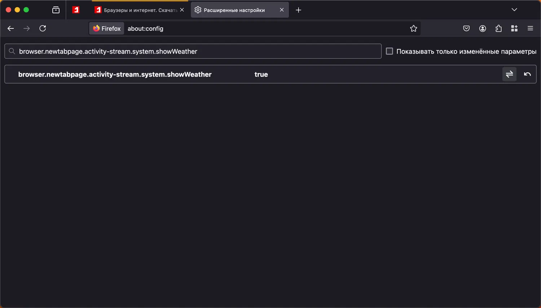Check the show only modified preferences box
Image resolution: width=541 pixels, height=308 pixels.
point(390,51)
